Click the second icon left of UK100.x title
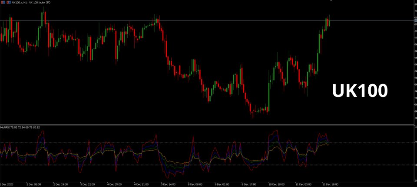Image resolution: width=417 pixels, height=187 pixels. tap(9, 3)
